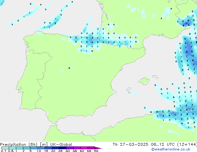Click the 40–45 magenta legend swatch
Viewport: 197px width, 152px height.
[84, 148]
